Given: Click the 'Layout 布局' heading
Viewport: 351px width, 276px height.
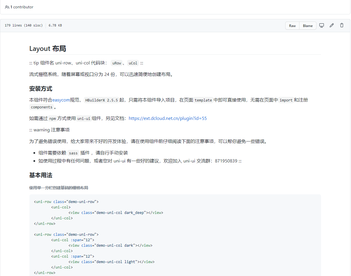Looking at the screenshot, I should tap(48, 49).
